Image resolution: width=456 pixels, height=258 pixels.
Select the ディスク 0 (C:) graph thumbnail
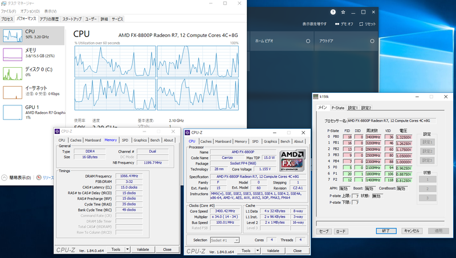click(13, 73)
